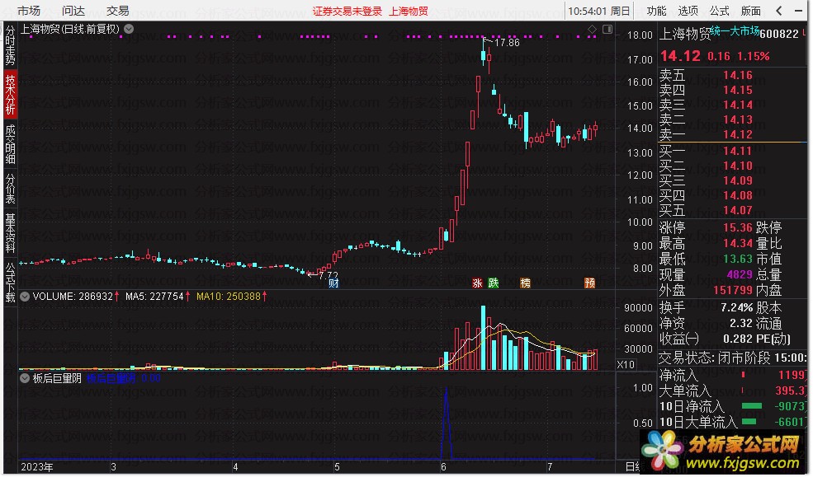Image resolution: width=813 pixels, height=477 pixels.
Task: Click the 净流入 value 1199
Action: pyautogui.click(x=792, y=375)
